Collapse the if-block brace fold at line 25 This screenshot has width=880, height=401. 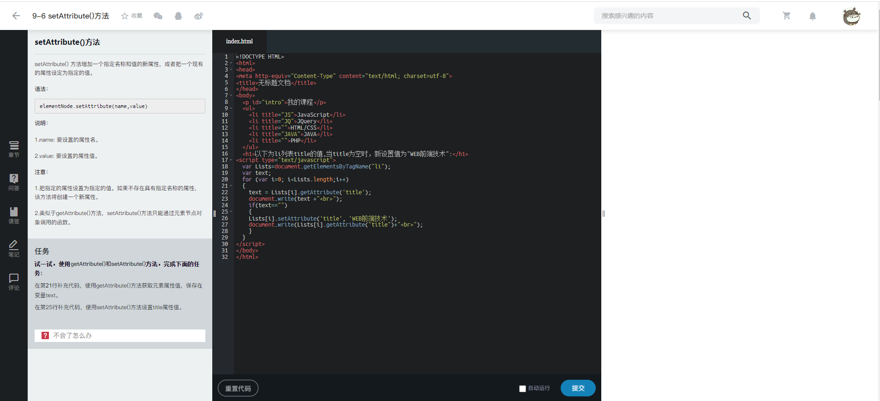[x=231, y=212]
